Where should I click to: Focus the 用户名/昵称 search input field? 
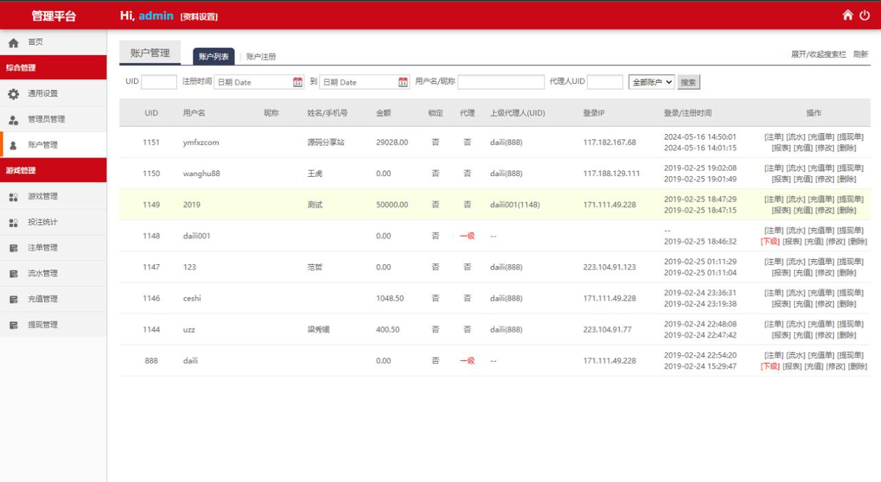(x=500, y=82)
